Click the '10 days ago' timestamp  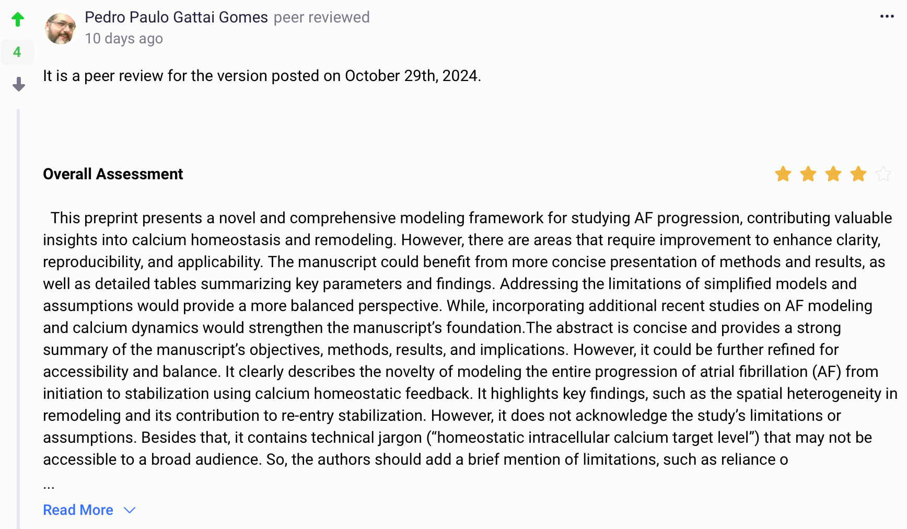click(124, 38)
